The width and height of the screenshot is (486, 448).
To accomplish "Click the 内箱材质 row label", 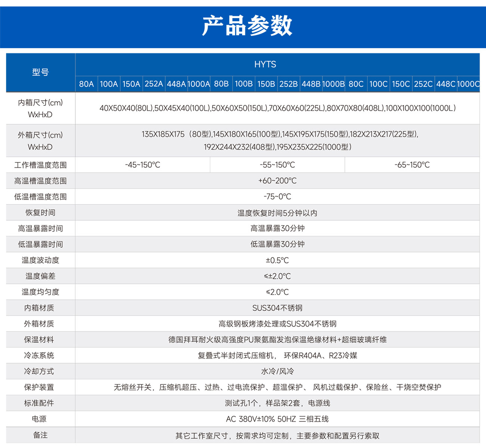I will pos(39,308).
